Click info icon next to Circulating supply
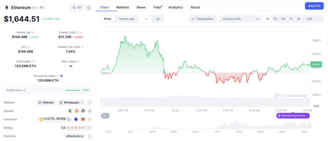The height and width of the screenshot is (141, 328). tap(58, 76)
